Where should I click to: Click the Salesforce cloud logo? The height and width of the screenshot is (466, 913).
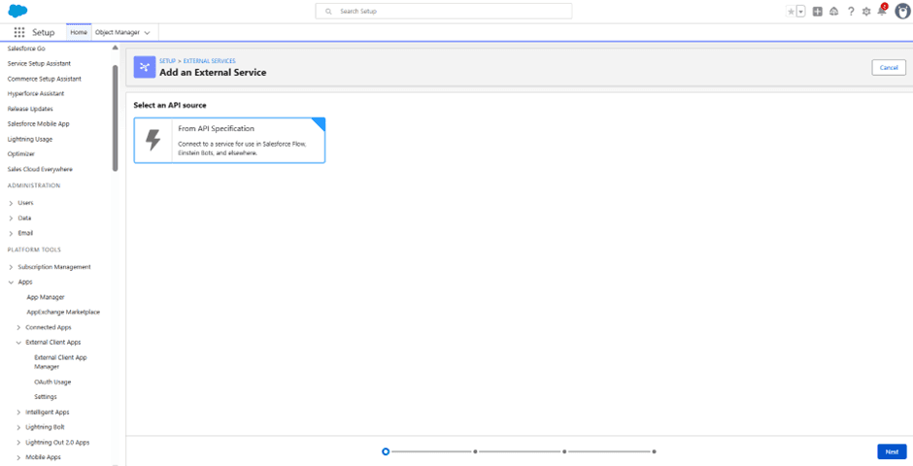point(18,11)
